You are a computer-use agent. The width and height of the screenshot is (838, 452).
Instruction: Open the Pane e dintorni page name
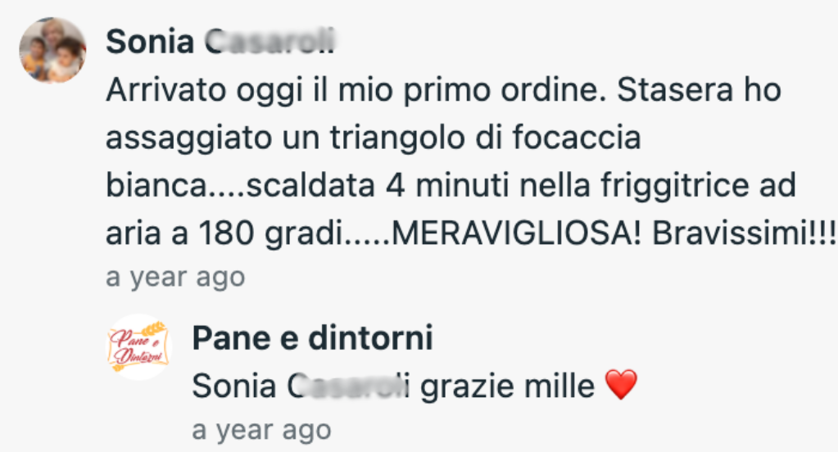click(312, 337)
